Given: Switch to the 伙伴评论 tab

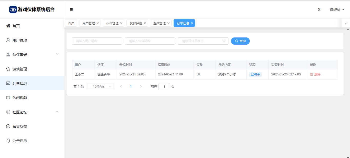Looking at the screenshot, I should pyautogui.click(x=136, y=23).
